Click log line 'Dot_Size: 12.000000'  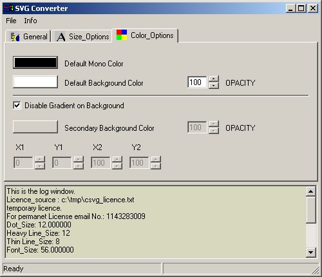[x=39, y=225]
